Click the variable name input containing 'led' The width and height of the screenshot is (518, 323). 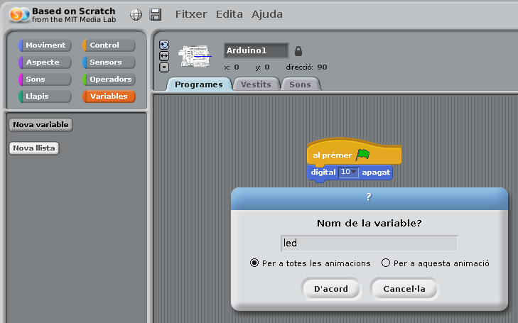pyautogui.click(x=369, y=243)
